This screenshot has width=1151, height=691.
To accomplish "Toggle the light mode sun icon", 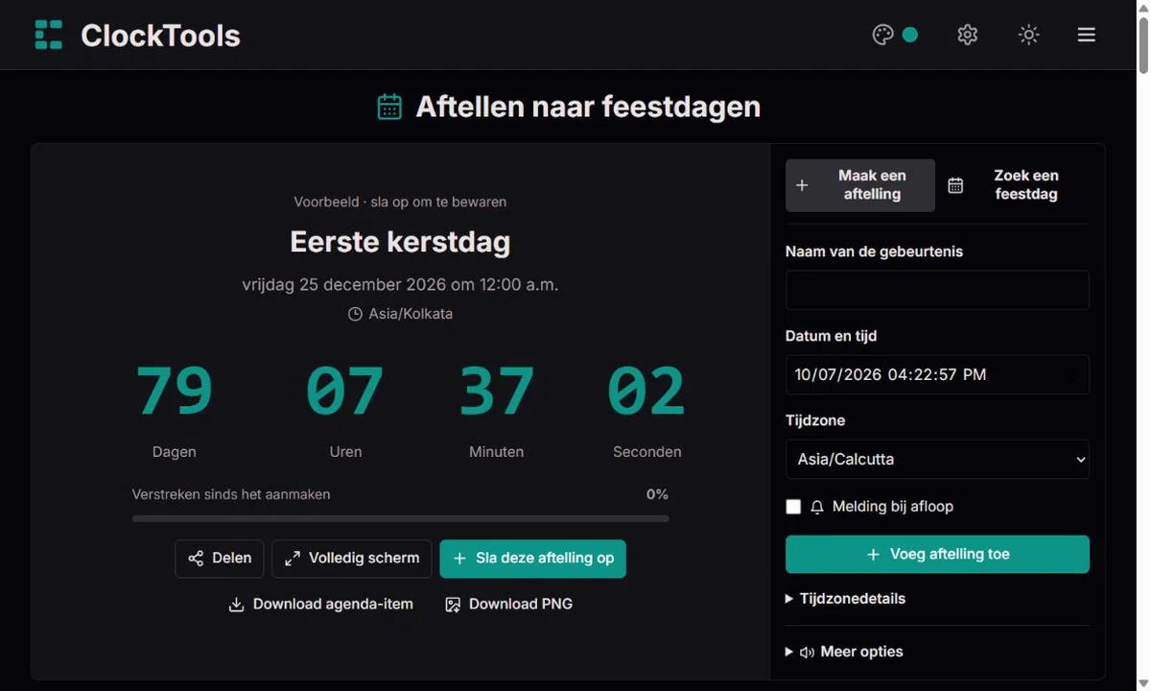I will tap(1028, 36).
